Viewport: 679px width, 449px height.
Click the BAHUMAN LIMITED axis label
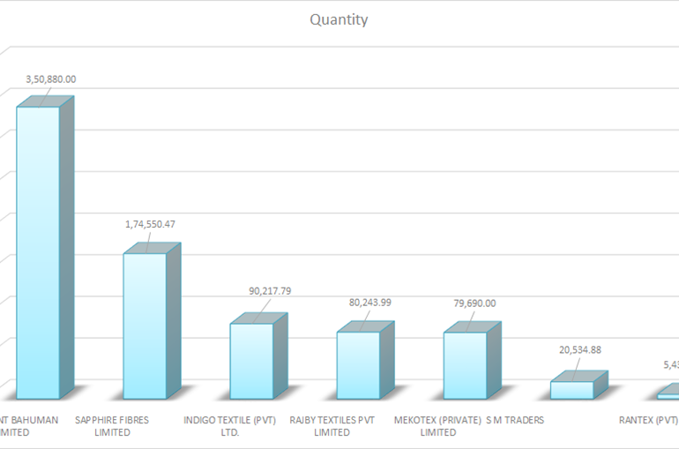28,426
